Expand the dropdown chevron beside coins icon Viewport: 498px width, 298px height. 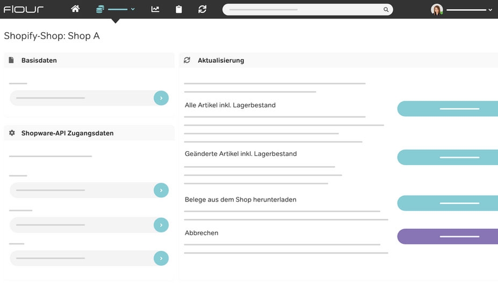coord(133,10)
